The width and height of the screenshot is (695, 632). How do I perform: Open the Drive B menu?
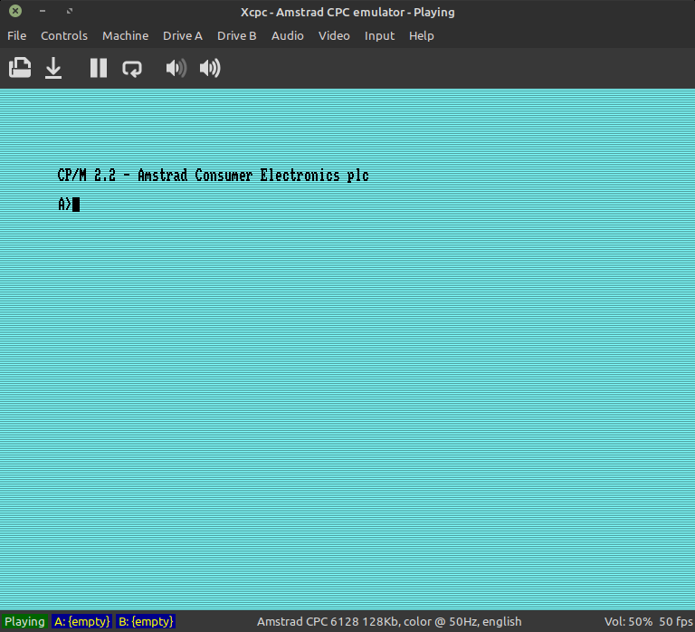[237, 35]
